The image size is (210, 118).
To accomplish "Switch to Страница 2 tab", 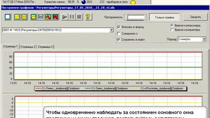I will pyautogui.click(x=28, y=47).
